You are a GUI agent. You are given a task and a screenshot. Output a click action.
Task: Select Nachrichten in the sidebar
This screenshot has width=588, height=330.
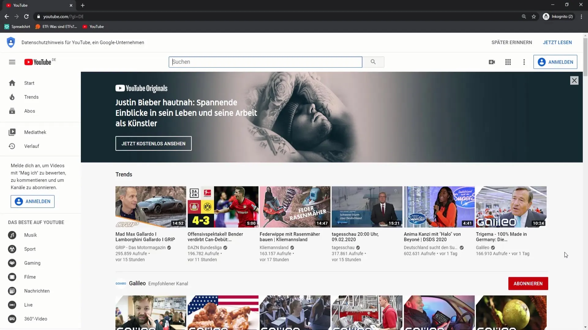pos(37,291)
